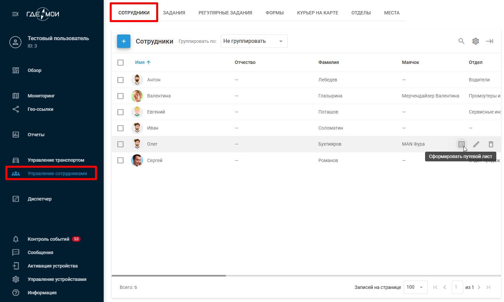
Task: Open the employee table search magnifier
Action: (461, 41)
